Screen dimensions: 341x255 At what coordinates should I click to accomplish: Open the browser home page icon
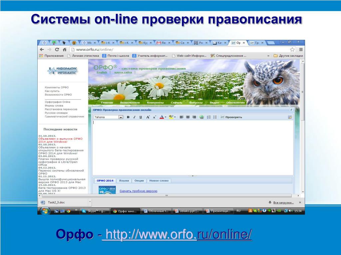click(64, 49)
